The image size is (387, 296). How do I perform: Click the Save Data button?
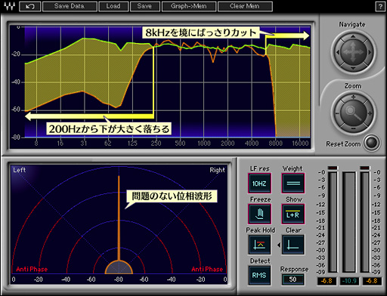coord(70,6)
